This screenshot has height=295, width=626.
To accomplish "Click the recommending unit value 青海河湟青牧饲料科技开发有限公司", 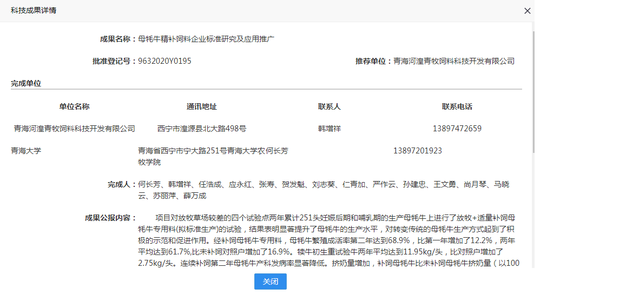I will click(453, 61).
